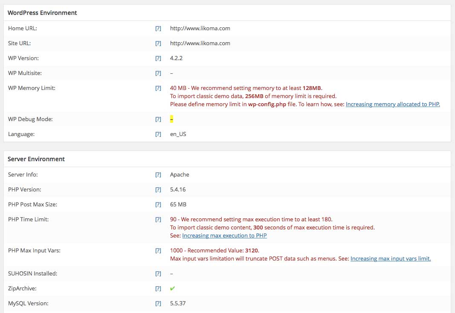This screenshot has width=455, height=313.
Task: Click the "300 seconds of max execution time" line
Action: coord(272,227)
